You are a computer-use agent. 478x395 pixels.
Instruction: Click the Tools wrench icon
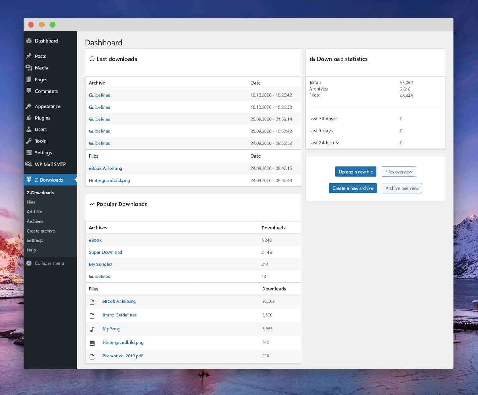29,141
